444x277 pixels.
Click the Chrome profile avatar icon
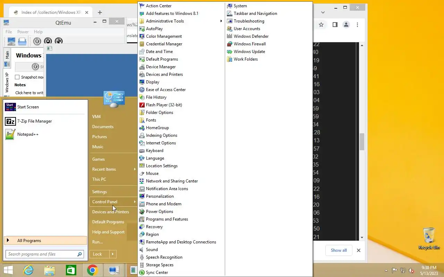(346, 25)
